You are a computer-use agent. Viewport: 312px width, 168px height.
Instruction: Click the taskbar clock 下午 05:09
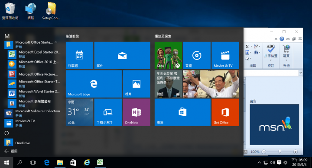[299, 160]
